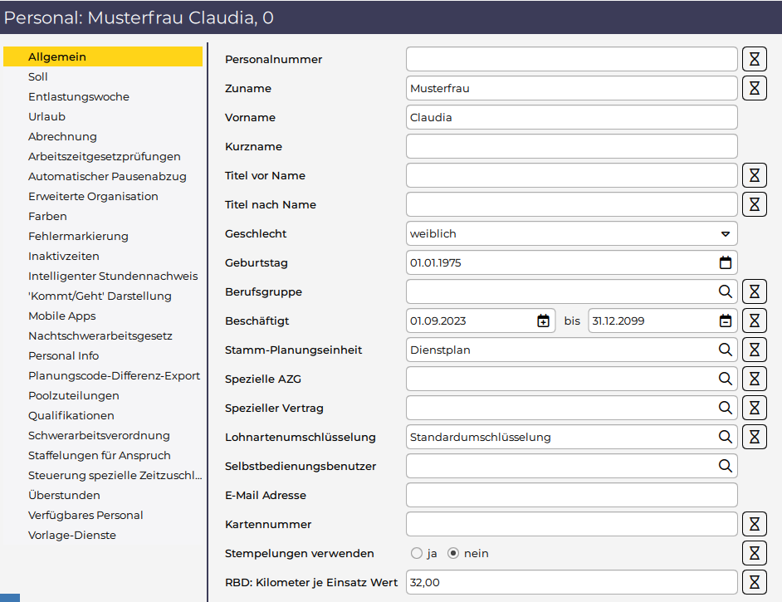Viewport: 782px width, 602px height.
Task: Go to Überstunden in the sidebar
Action: pyautogui.click(x=64, y=495)
